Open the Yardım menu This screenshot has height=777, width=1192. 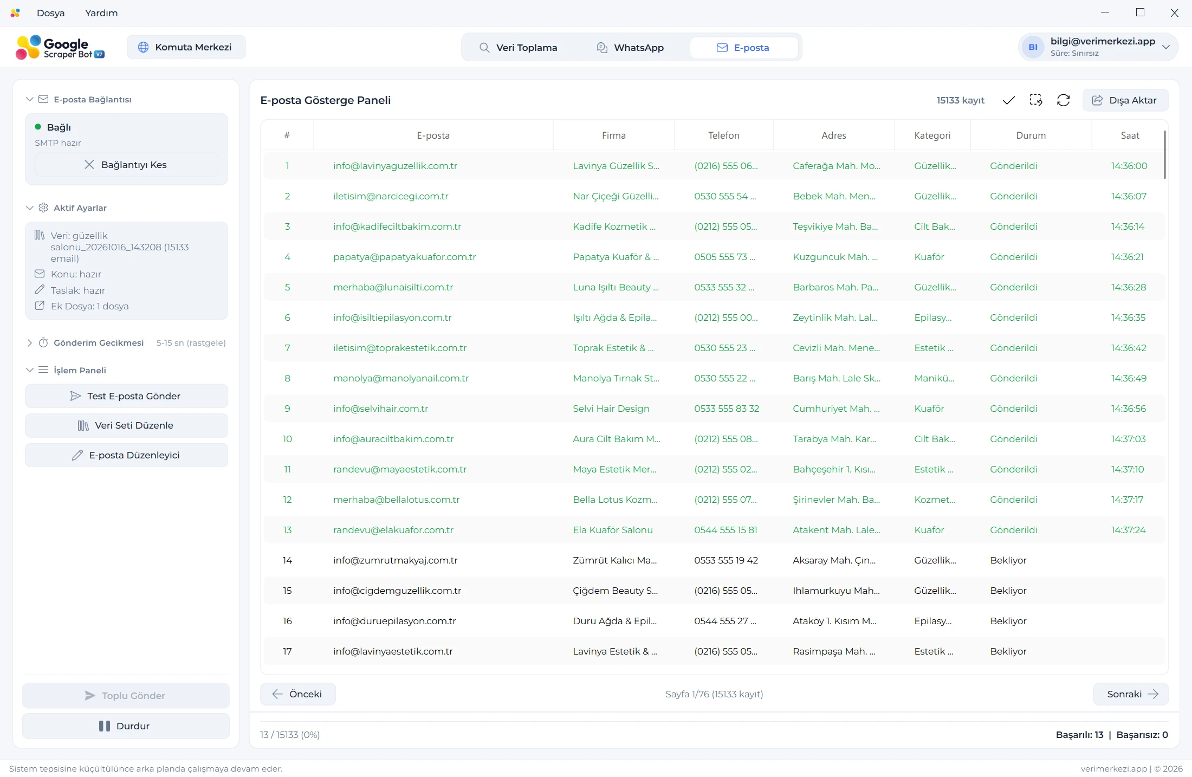(101, 13)
